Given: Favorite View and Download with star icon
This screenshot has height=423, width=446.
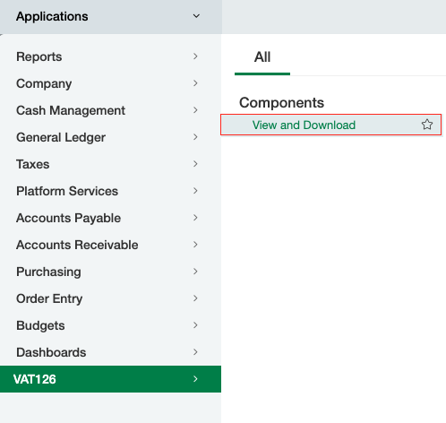Looking at the screenshot, I should point(427,125).
